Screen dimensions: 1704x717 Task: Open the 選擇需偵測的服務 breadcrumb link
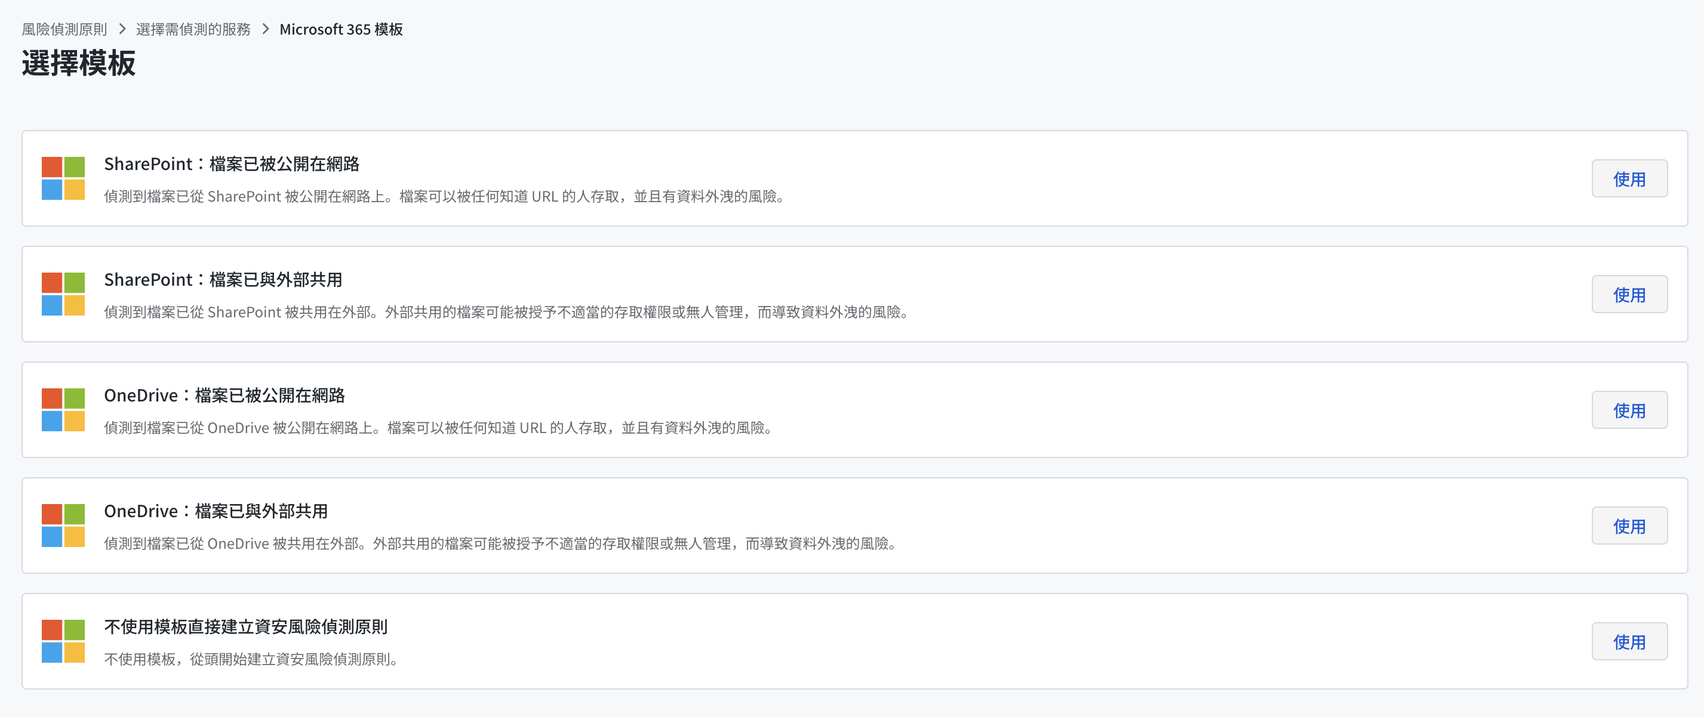coord(193,29)
